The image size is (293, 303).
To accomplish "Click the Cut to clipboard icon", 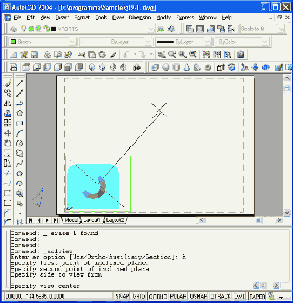I will click(82, 55).
